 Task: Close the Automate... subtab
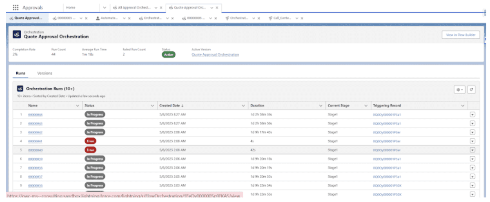[129, 18]
